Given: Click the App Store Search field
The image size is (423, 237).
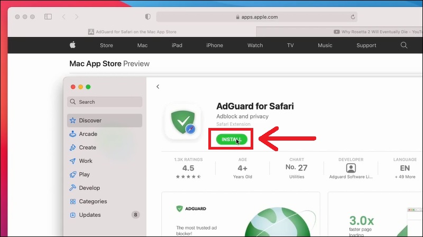Looking at the screenshot, I should click(x=105, y=102).
